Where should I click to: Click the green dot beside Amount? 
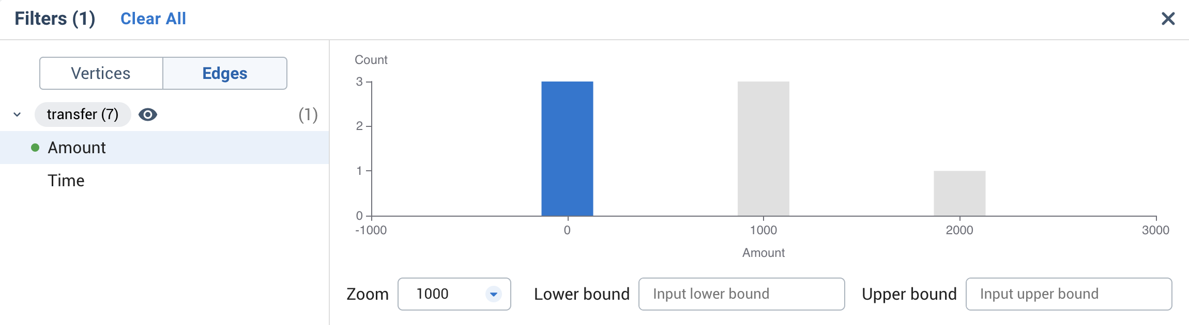pos(34,148)
